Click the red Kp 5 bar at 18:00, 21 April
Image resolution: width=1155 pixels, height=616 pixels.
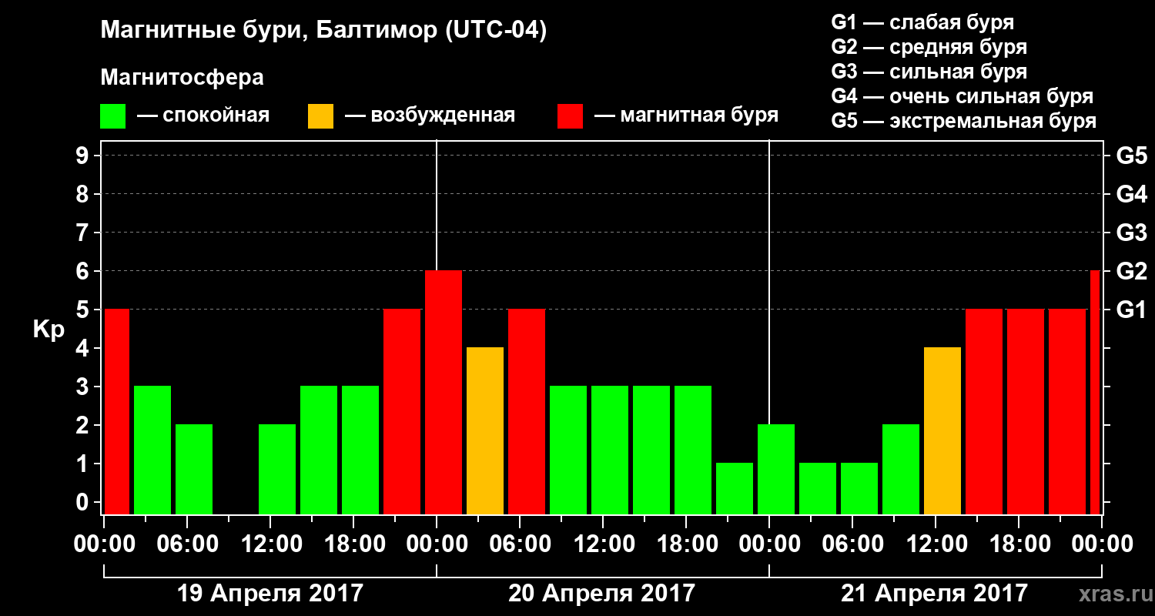pyautogui.click(x=1026, y=412)
